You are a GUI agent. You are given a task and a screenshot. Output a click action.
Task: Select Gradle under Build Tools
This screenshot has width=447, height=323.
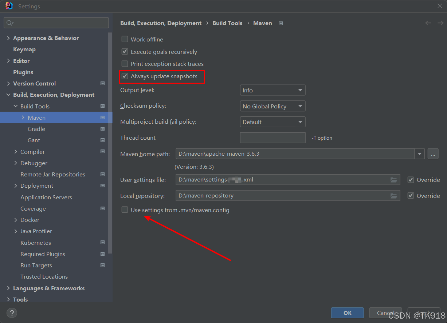(x=36, y=129)
